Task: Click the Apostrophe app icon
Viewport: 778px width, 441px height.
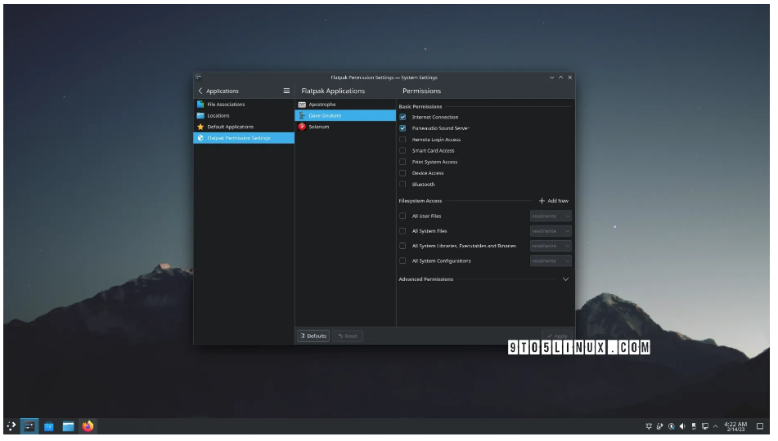Action: click(x=302, y=105)
